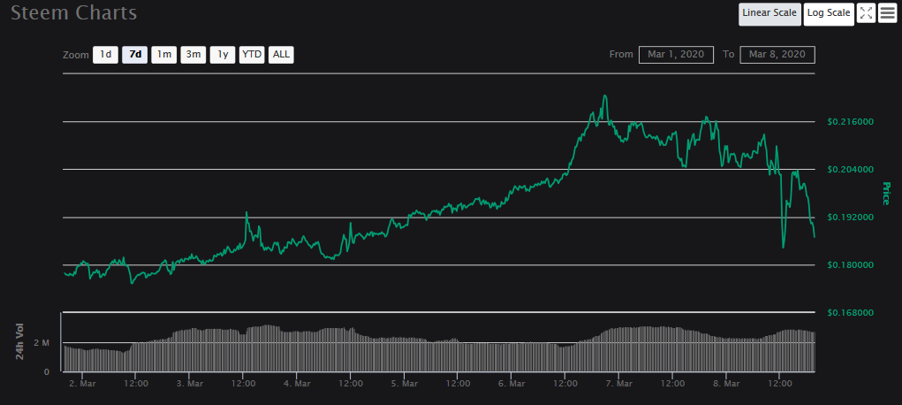The image size is (902, 405).
Task: Click the 2 M volume axis label
Action: (42, 343)
